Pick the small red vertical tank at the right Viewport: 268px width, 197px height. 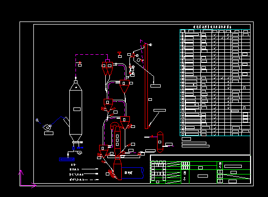160,142
